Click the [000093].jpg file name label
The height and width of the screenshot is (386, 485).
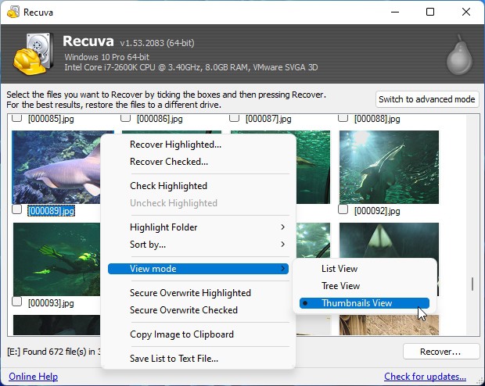[x=51, y=303]
